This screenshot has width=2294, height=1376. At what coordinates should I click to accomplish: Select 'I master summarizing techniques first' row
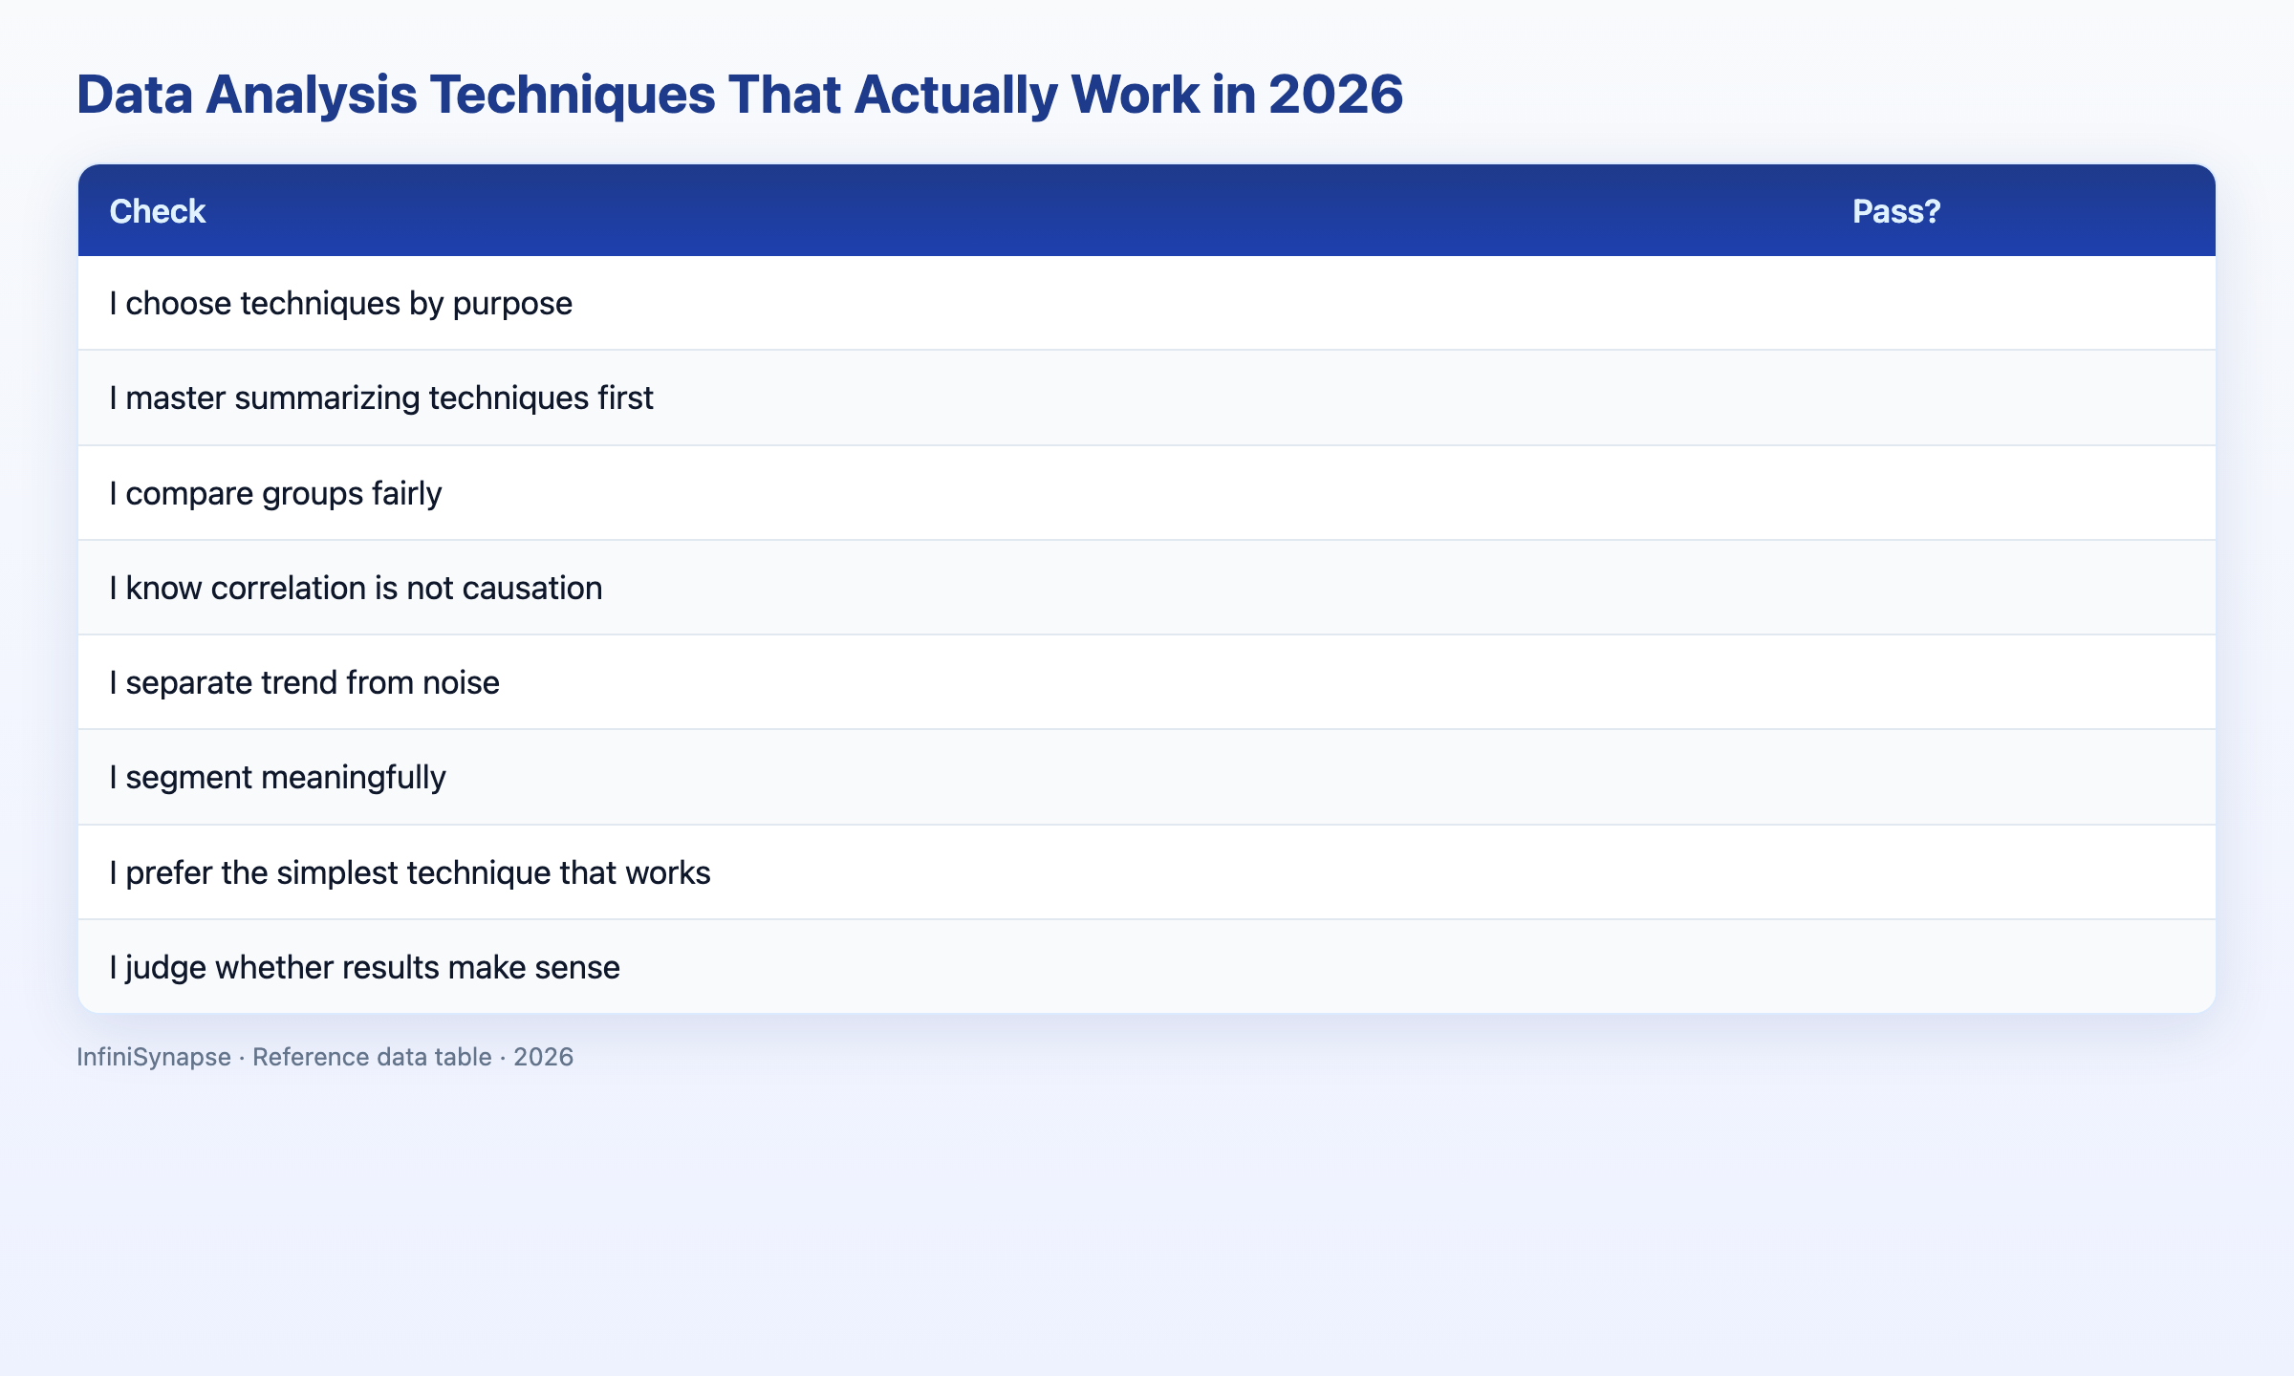pos(1147,398)
